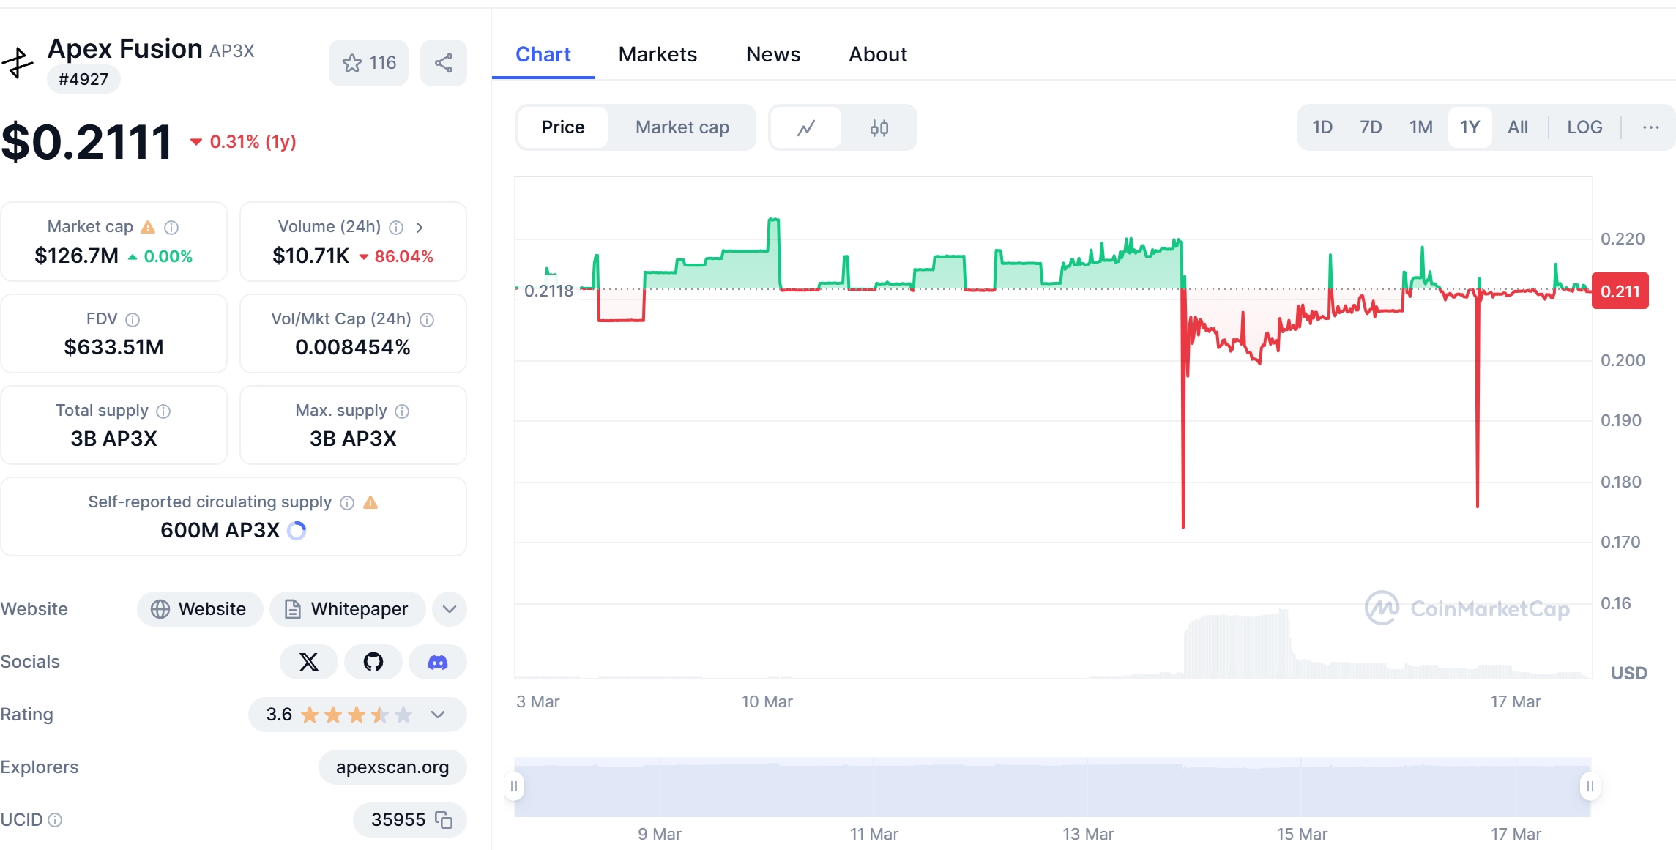Click the 0.2118 opening price label
Screen dimensions: 1676x850
(548, 291)
